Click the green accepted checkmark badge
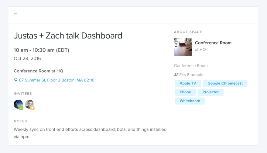 pyautogui.click(x=21, y=108)
